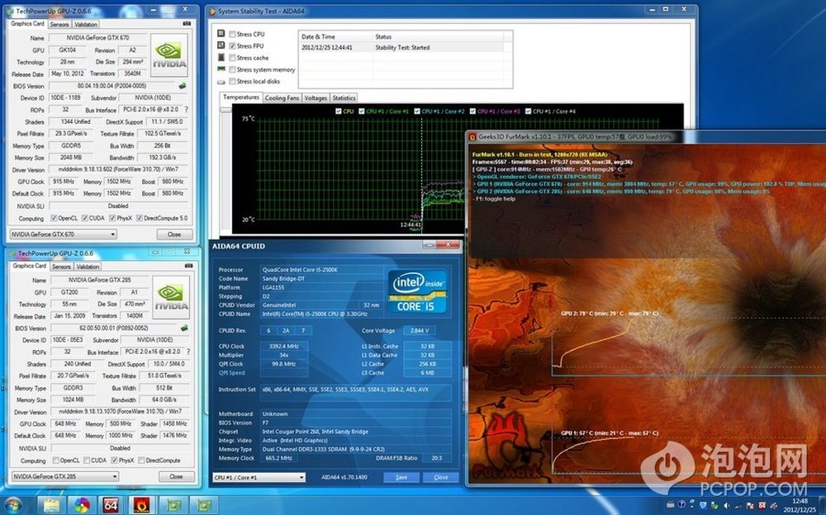Click the colorful pinwheel icon on the taskbar
826x515 pixels.
click(x=81, y=506)
